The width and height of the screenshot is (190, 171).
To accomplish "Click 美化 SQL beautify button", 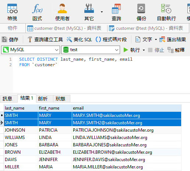I will pos(79,39).
